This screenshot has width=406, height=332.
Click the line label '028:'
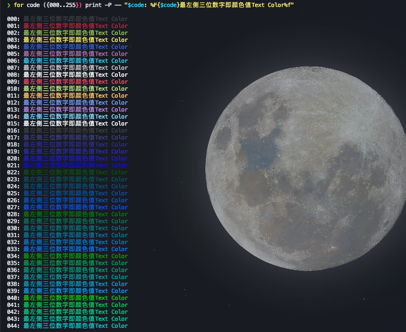coord(14,214)
